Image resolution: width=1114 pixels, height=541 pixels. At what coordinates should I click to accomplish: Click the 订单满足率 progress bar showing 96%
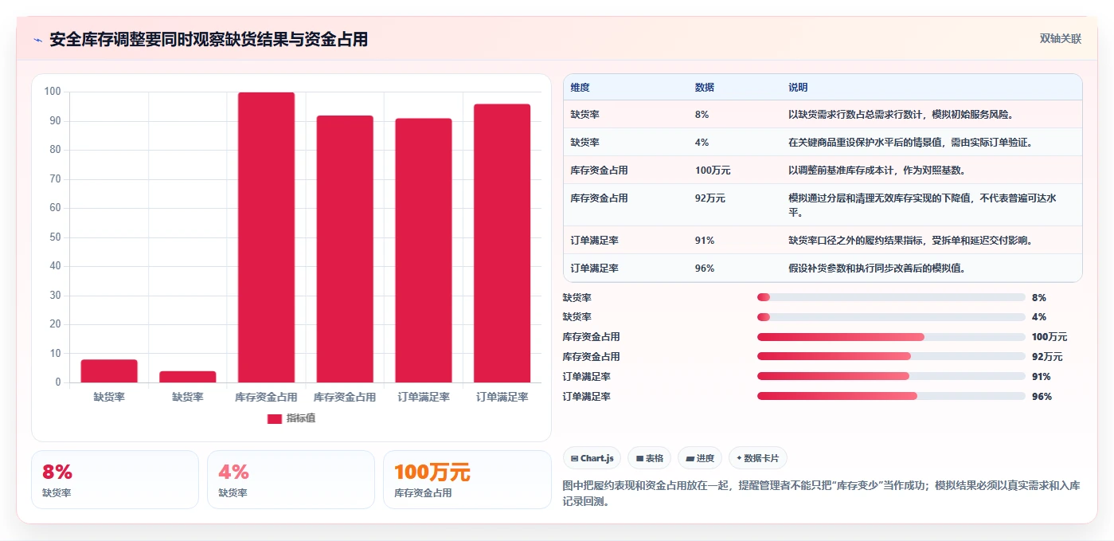click(x=891, y=396)
